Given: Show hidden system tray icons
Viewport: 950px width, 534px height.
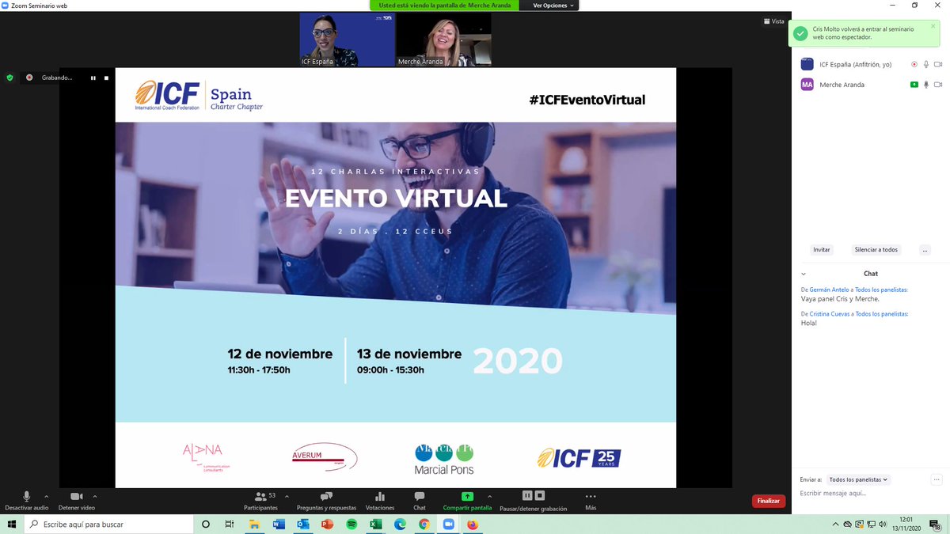Looking at the screenshot, I should click(835, 524).
